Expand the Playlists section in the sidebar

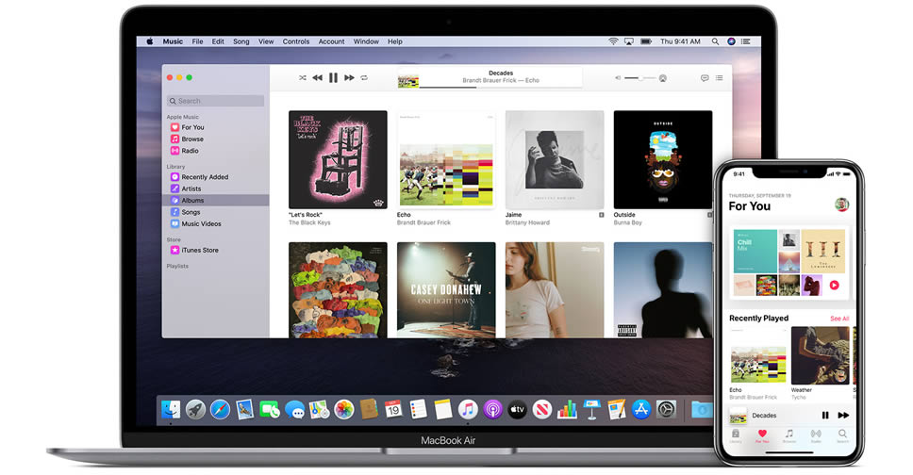(177, 266)
